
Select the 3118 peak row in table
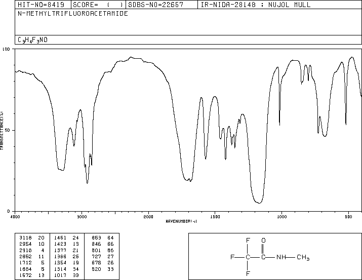32,238
